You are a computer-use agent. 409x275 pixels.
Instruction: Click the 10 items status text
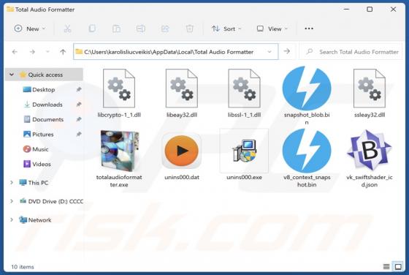23,267
